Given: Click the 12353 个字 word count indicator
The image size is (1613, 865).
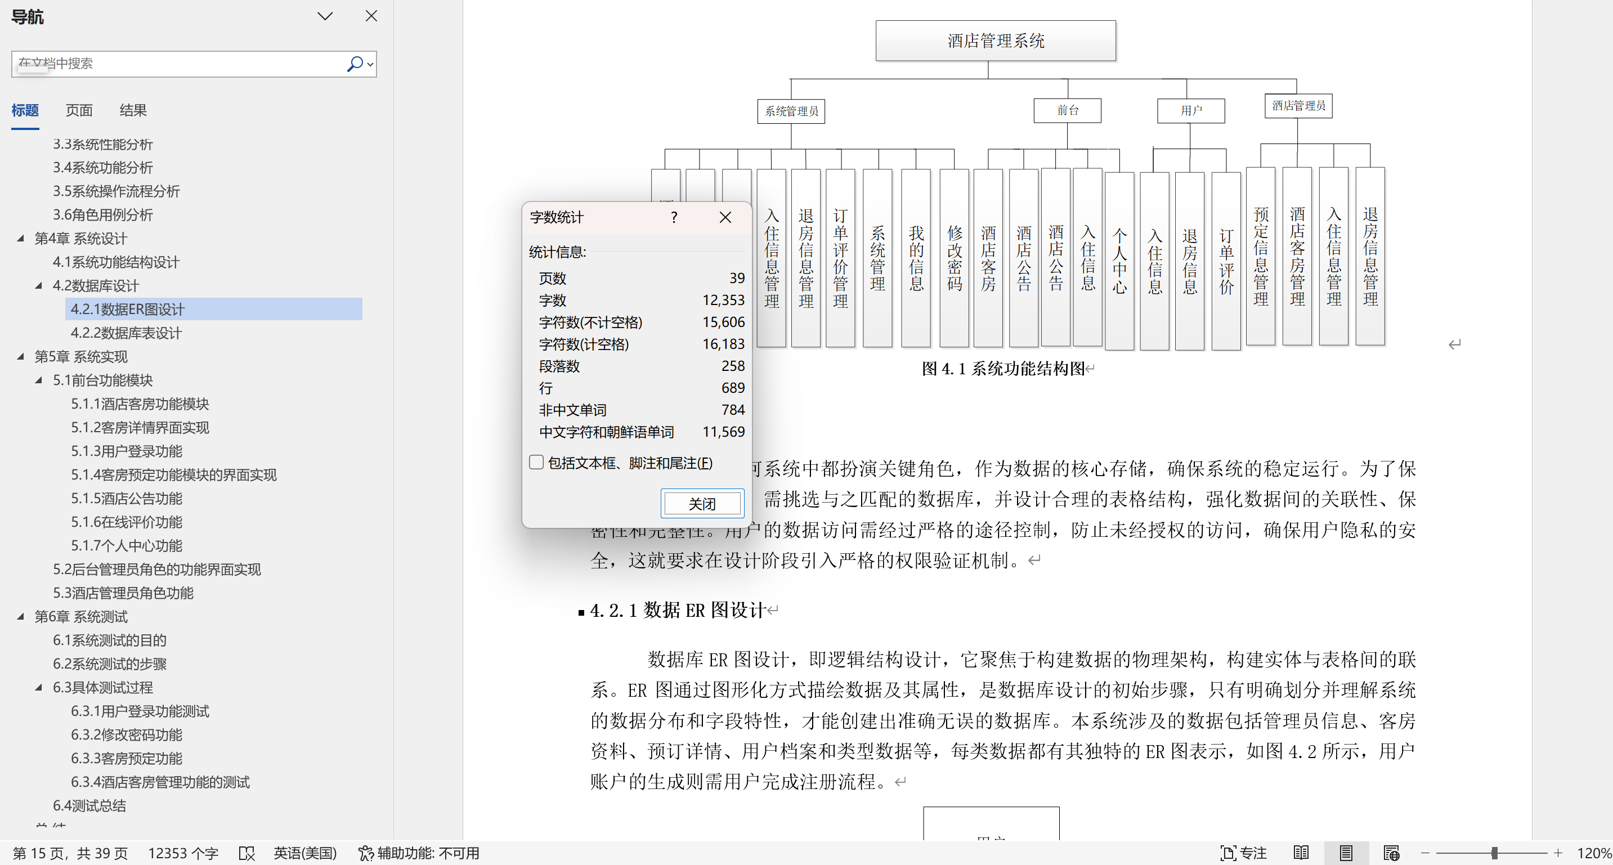Looking at the screenshot, I should [183, 853].
